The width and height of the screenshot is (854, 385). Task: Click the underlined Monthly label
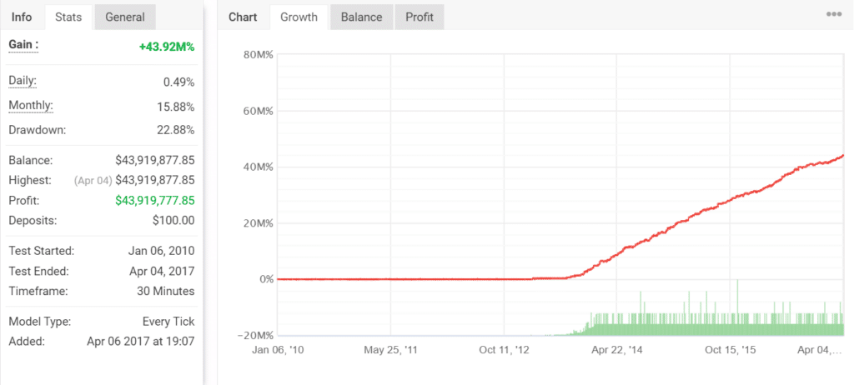[x=31, y=106]
